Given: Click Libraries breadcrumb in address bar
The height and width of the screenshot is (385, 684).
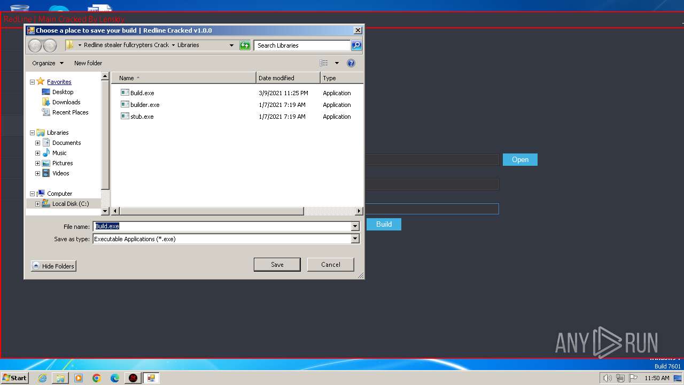Looking at the screenshot, I should [188, 45].
